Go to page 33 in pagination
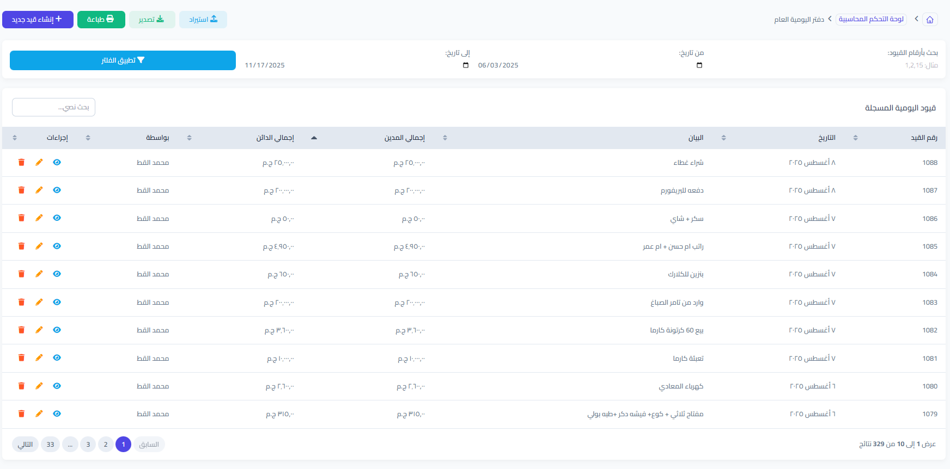This screenshot has width=950, height=469. pos(50,445)
